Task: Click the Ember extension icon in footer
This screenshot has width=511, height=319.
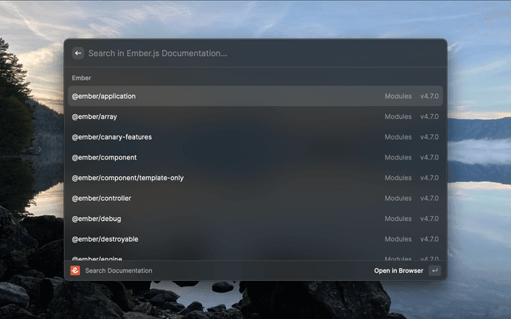Action: coord(75,270)
